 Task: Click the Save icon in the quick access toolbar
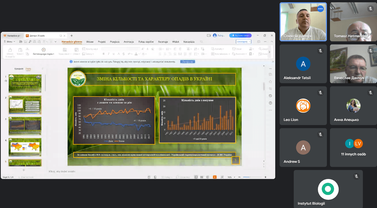pos(25,42)
